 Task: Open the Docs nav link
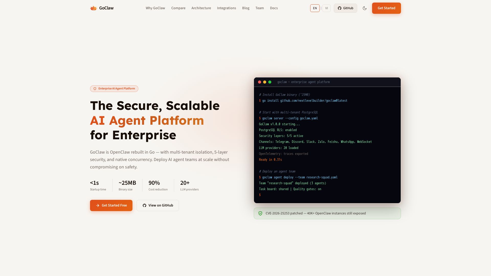(274, 8)
